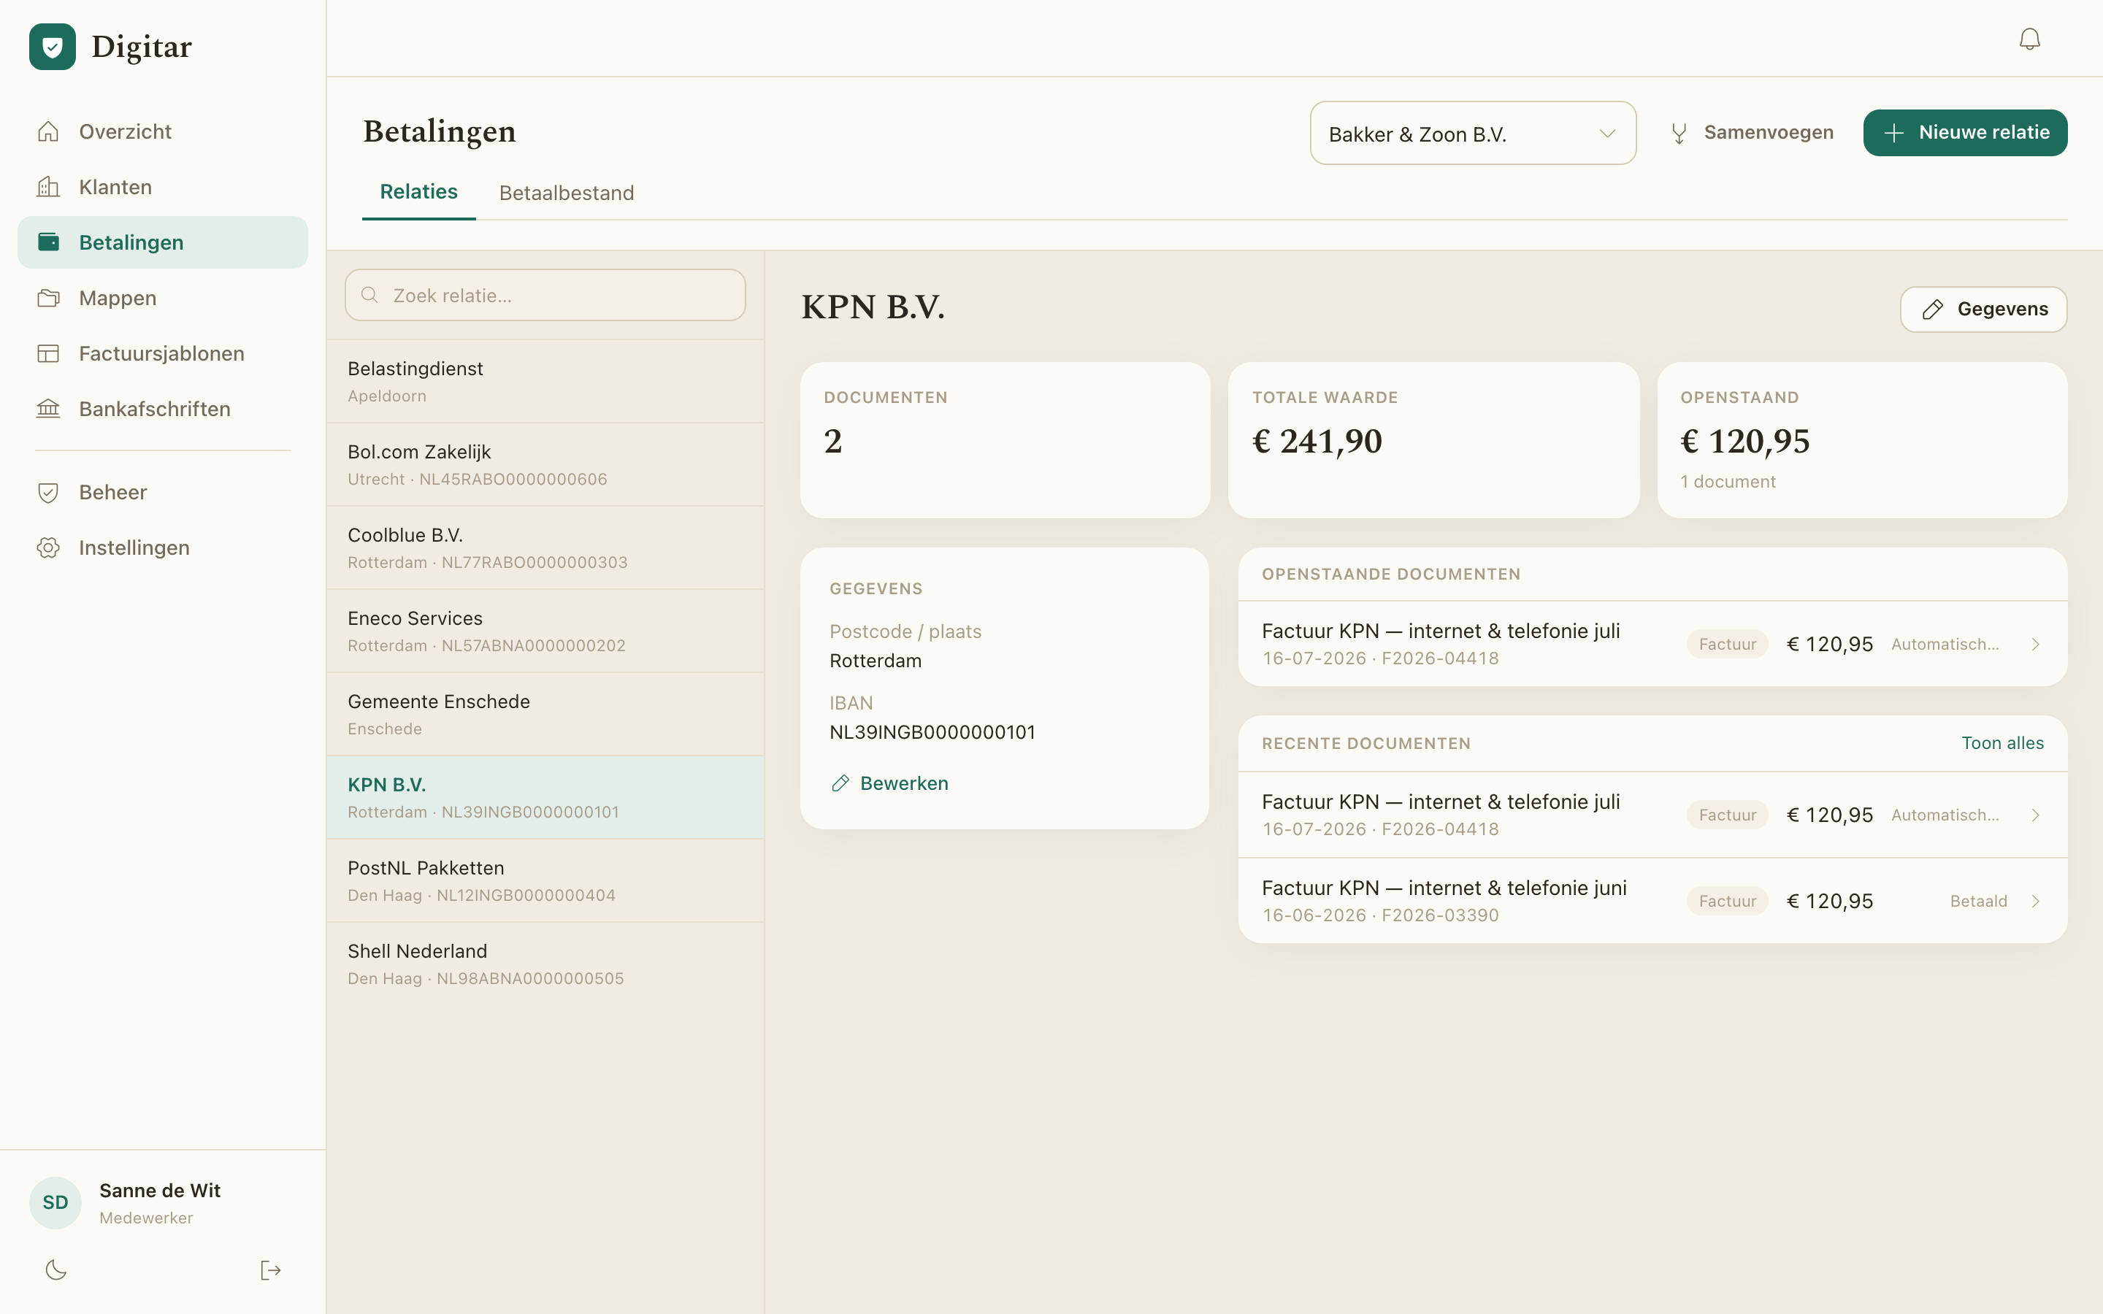
Task: Open Mappen in the sidebar
Action: pos(163,298)
